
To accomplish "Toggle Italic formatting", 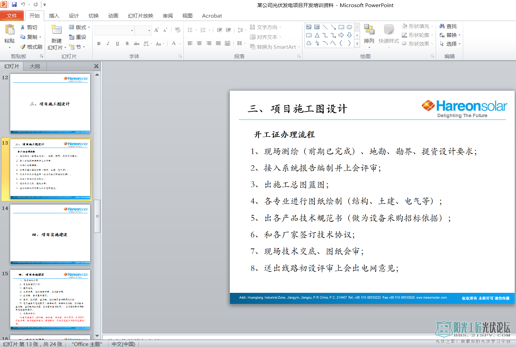I will tap(108, 43).
